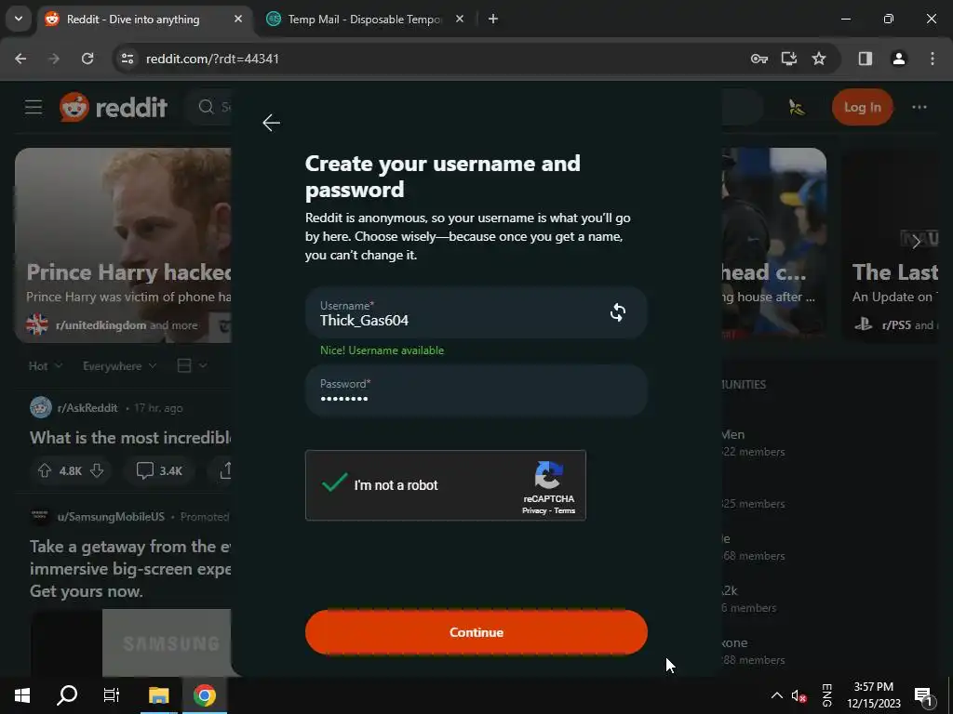Open post 'What is the most incredibl...'

click(x=130, y=438)
